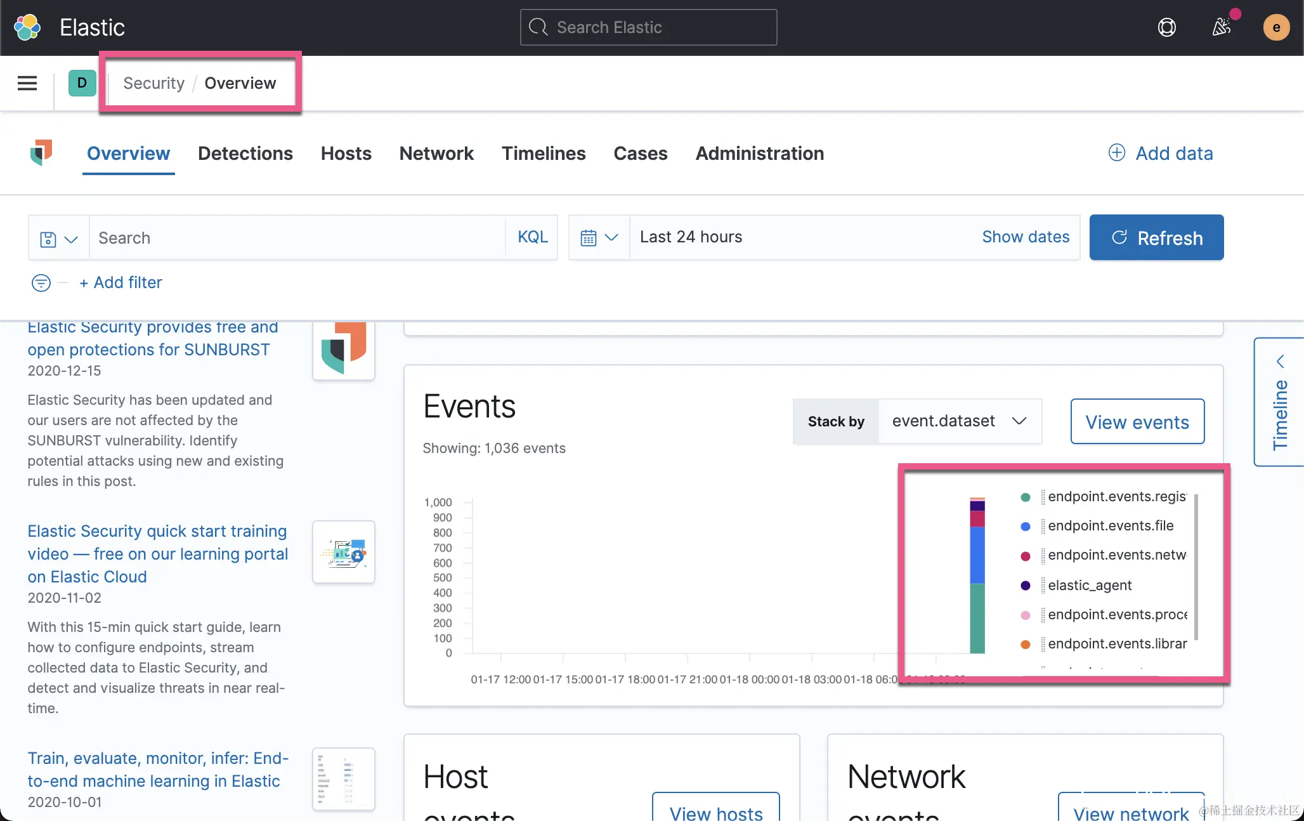Toggle the KQL query language switch
This screenshot has width=1304, height=821.
click(x=532, y=237)
